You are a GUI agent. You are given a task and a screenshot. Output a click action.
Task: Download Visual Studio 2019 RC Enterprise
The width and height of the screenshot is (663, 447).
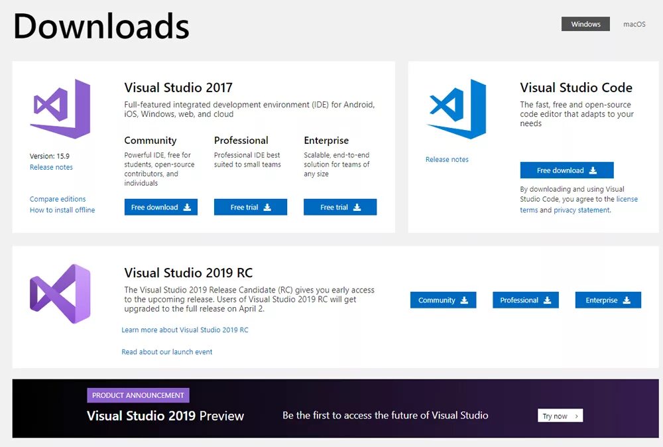tap(608, 300)
